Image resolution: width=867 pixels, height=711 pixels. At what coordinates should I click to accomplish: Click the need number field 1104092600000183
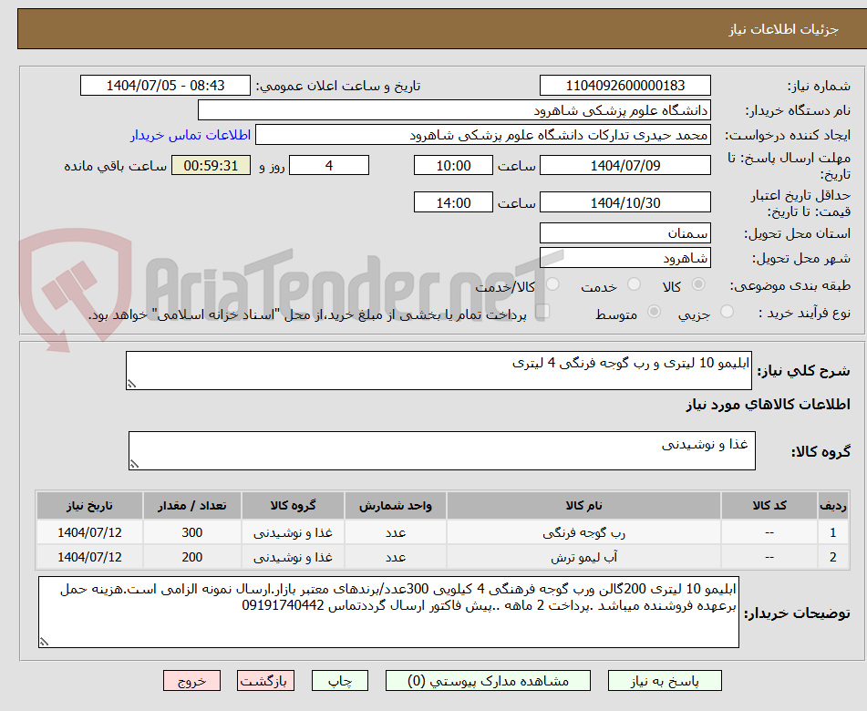625,85
